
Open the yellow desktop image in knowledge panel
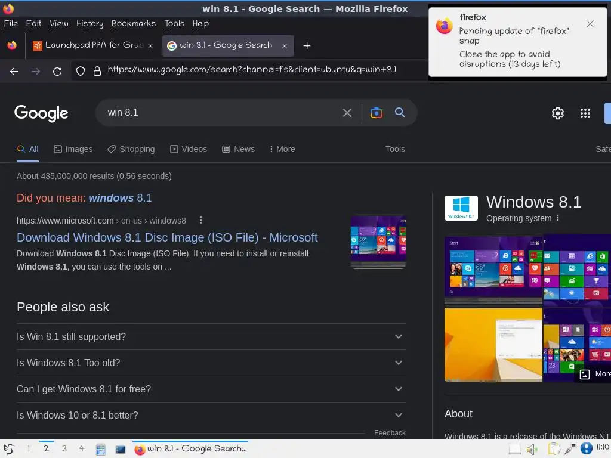[x=493, y=345]
